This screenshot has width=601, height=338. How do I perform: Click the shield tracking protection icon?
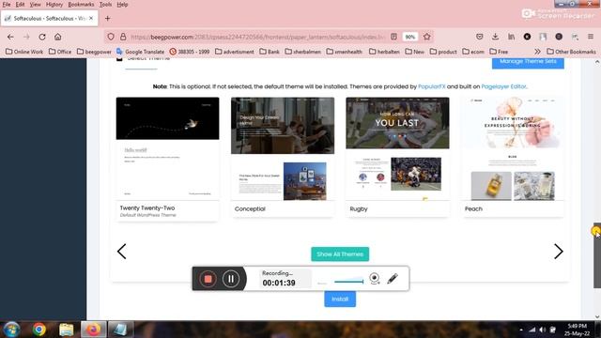pyautogui.click(x=111, y=37)
